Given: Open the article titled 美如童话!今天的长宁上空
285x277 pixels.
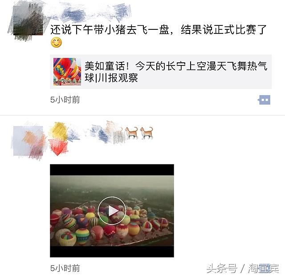Looking at the screenshot, I should (161, 72).
